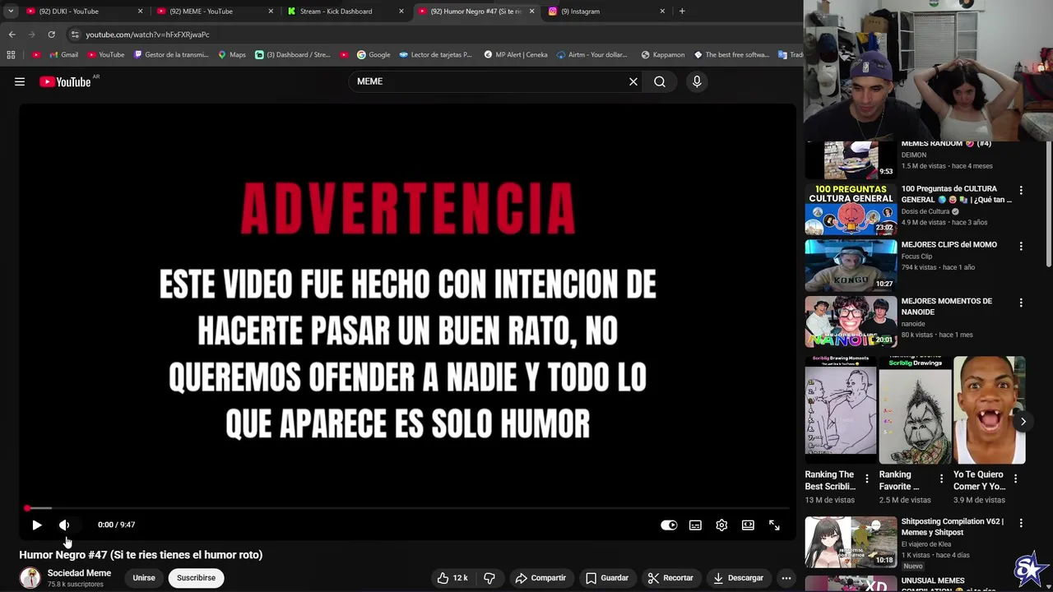This screenshot has width=1053, height=592.
Task: Open MEJORES MOMENTOS DE NANOIDE thumbnail
Action: pos(851,321)
